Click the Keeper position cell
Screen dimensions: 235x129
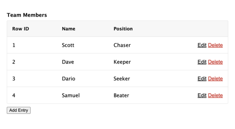click(x=122, y=62)
